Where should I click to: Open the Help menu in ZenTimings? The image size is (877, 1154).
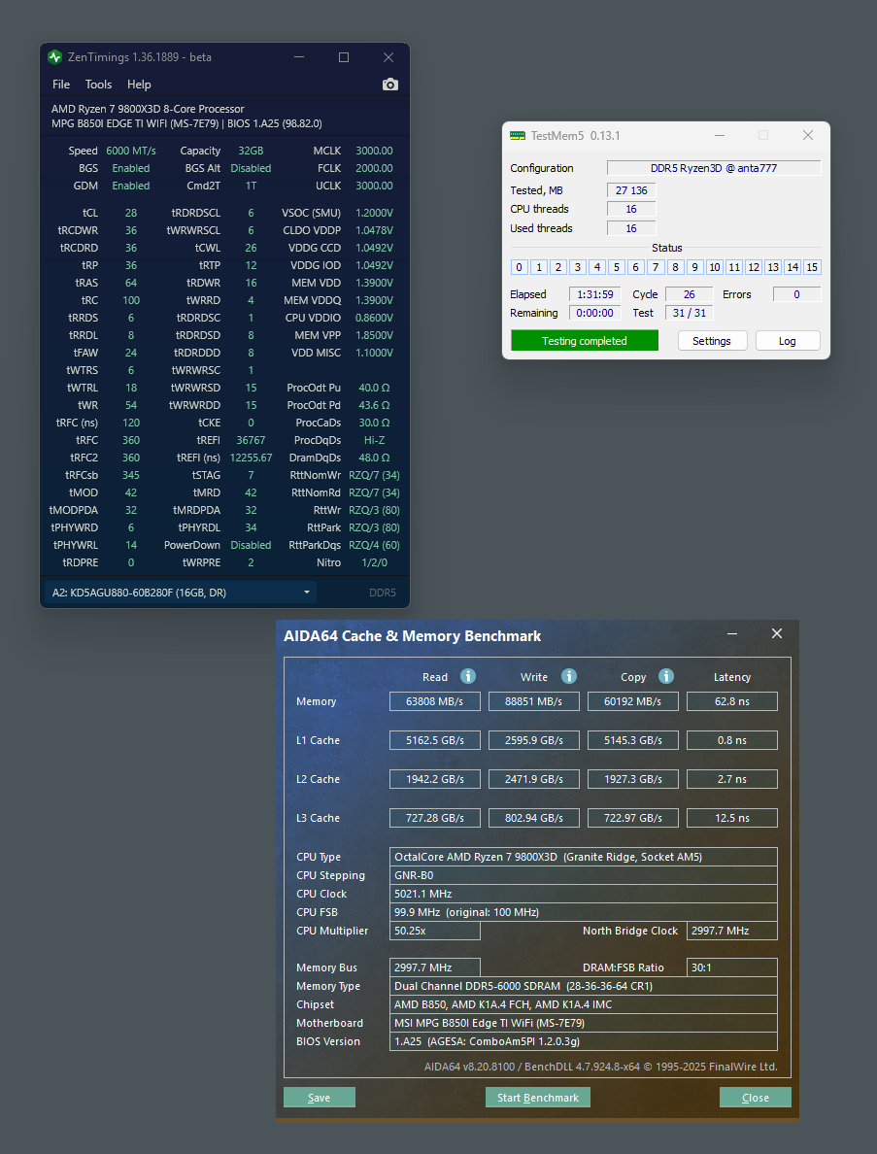(x=139, y=85)
